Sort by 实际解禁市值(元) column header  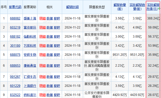pyautogui.click(x=153, y=7)
